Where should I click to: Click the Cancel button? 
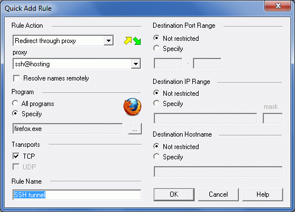tap(218, 194)
